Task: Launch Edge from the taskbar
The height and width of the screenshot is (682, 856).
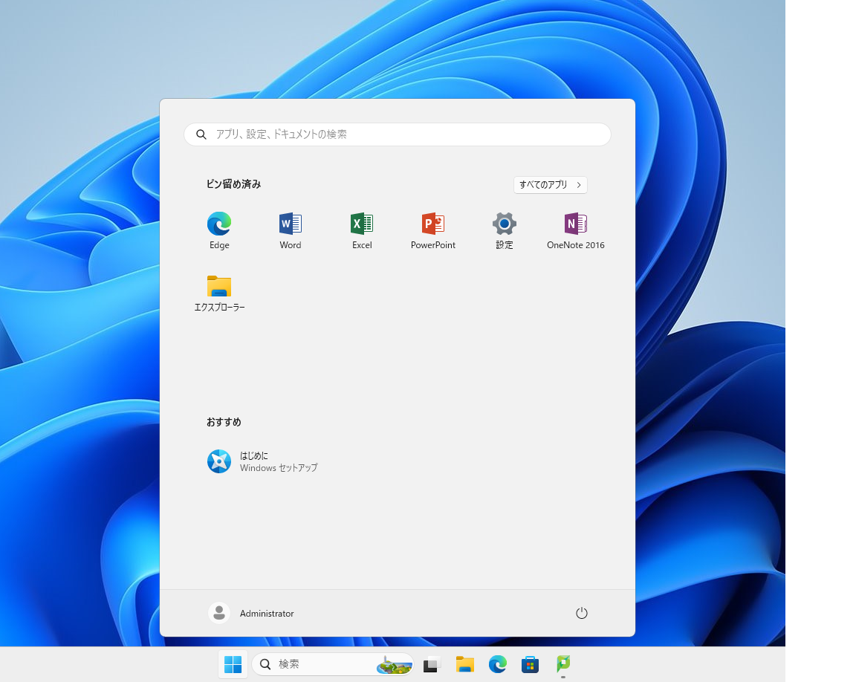Action: pos(497,664)
